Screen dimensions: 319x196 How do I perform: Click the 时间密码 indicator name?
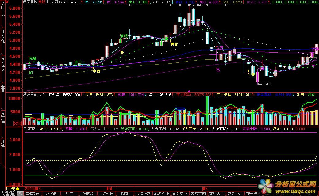54,2
